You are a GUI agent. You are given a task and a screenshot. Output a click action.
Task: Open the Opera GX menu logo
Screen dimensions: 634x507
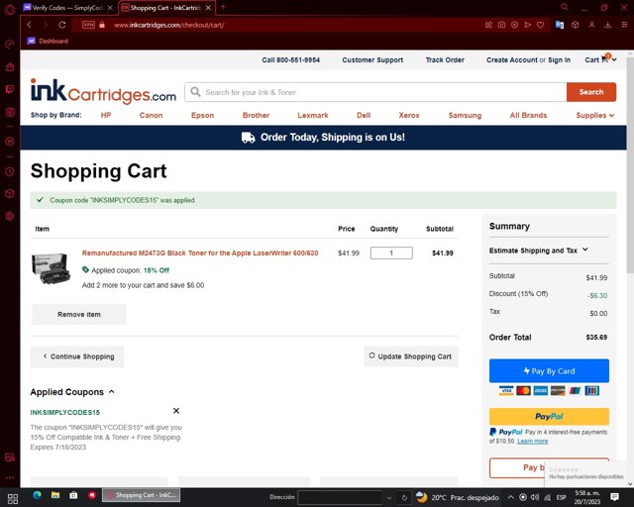coord(10,9)
